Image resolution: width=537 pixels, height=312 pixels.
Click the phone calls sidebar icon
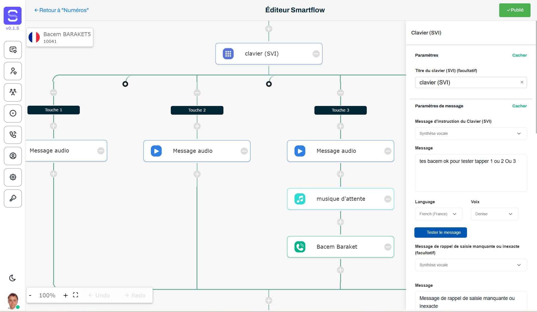[x=13, y=135]
